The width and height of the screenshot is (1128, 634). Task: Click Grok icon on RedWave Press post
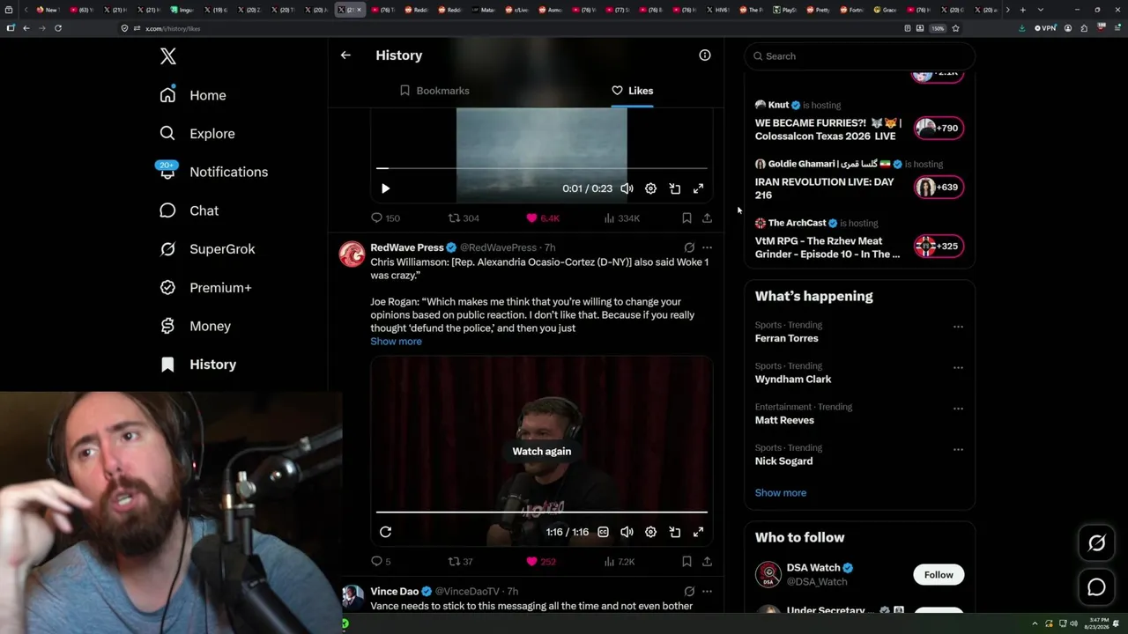point(689,247)
